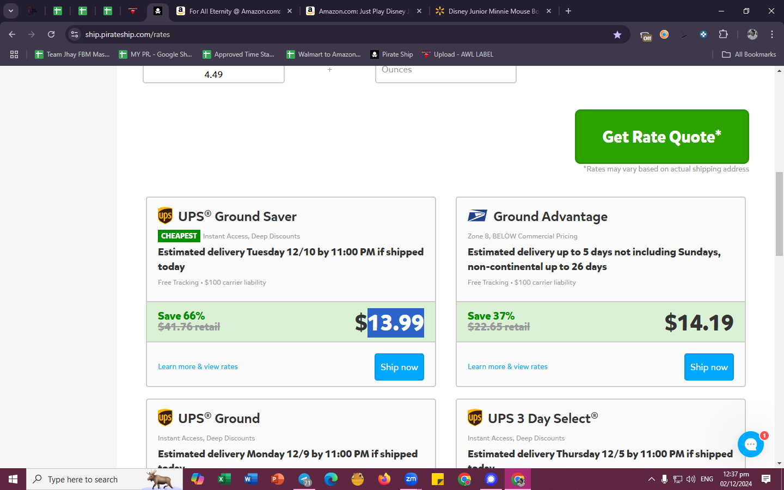The image size is (784, 490).
Task: Open the Chrome three-dot menu
Action: (x=772, y=34)
